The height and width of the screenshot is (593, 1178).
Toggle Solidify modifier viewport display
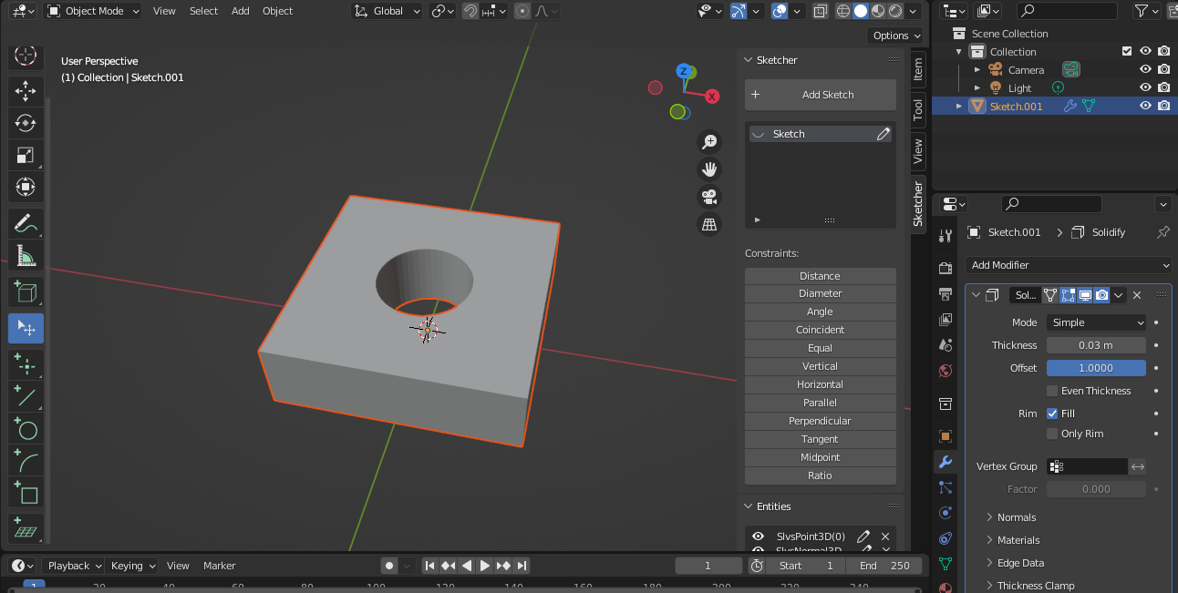pyautogui.click(x=1085, y=295)
